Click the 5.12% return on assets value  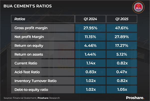pyautogui.click(x=122, y=54)
